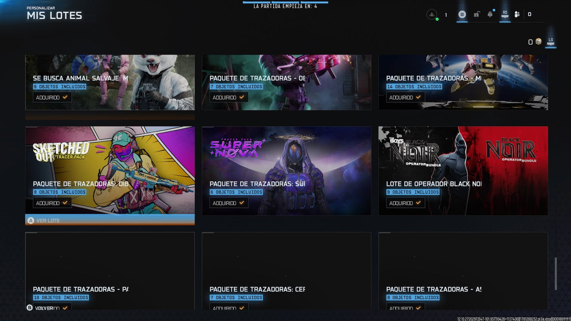Click the A Ver Lote button

43,220
